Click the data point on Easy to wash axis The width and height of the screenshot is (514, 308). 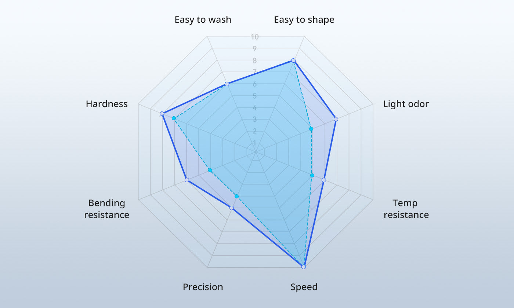[x=227, y=84]
